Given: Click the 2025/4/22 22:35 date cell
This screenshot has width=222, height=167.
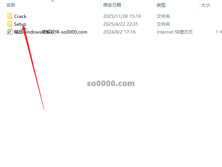Looking at the screenshot, I should click(x=121, y=24).
